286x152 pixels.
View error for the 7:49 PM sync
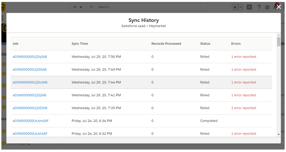tap(244, 69)
